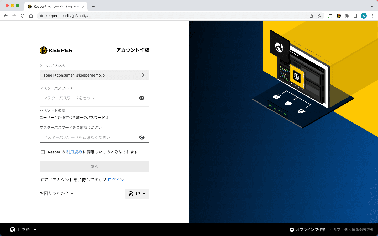Reload the page

[x=23, y=16]
